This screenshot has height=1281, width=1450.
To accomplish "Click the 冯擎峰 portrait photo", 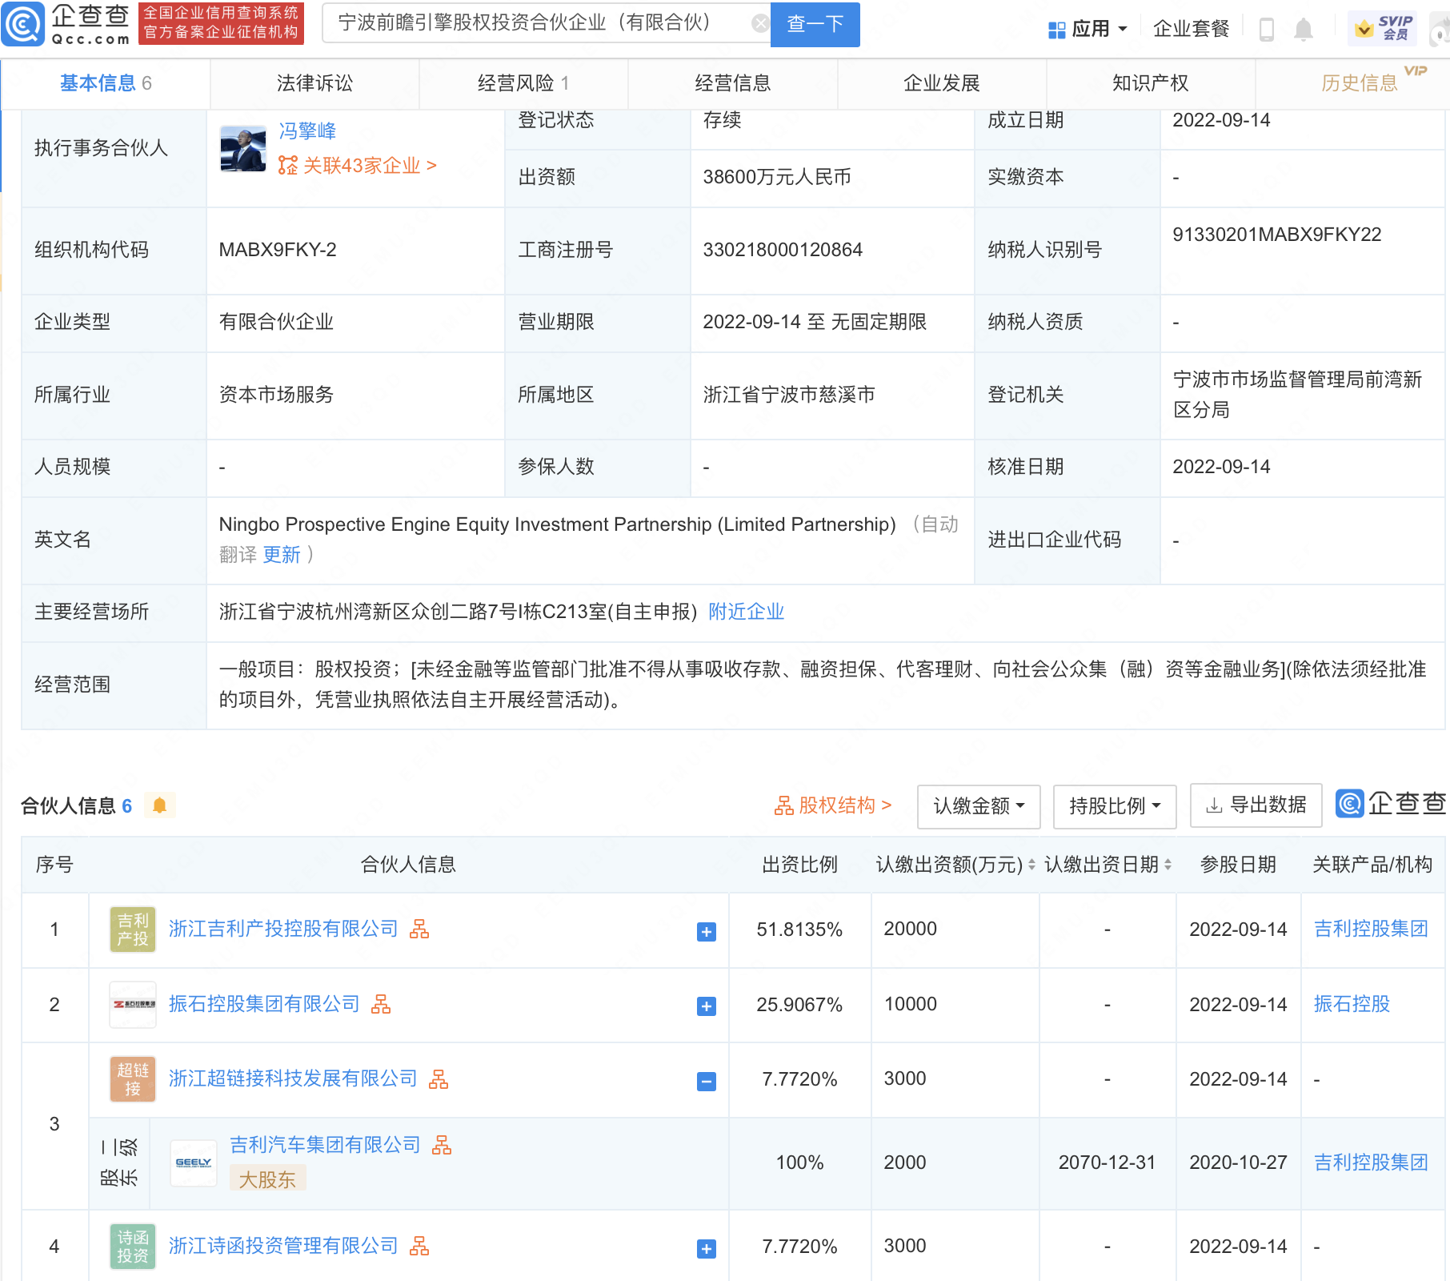I will point(243,149).
